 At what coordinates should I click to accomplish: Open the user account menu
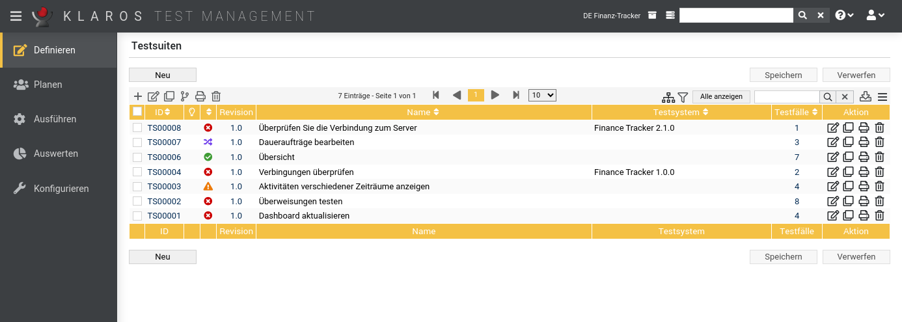click(x=875, y=16)
